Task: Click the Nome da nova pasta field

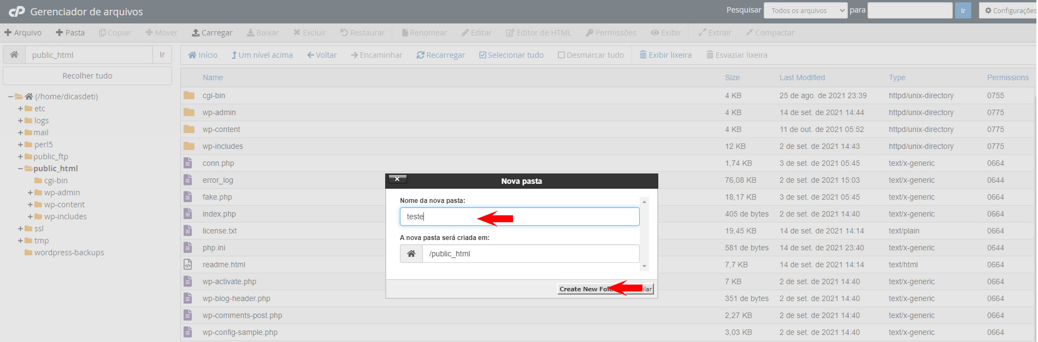Action: (x=519, y=217)
